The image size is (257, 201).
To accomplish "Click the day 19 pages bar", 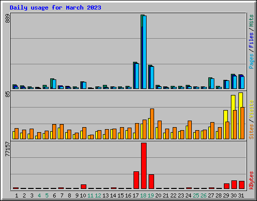I will 152,77.
